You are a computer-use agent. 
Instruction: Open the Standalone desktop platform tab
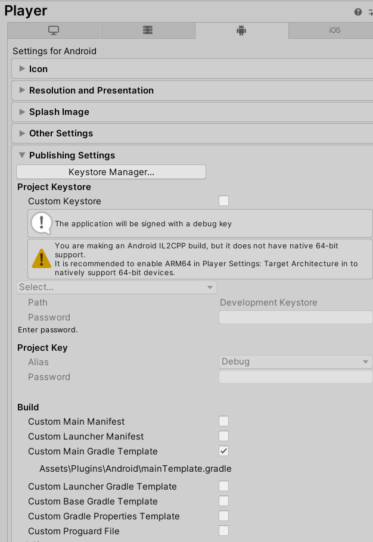[54, 30]
